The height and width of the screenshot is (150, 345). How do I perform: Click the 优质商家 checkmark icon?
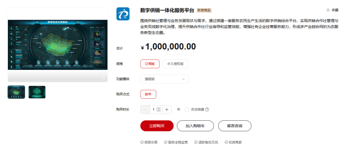(226, 142)
